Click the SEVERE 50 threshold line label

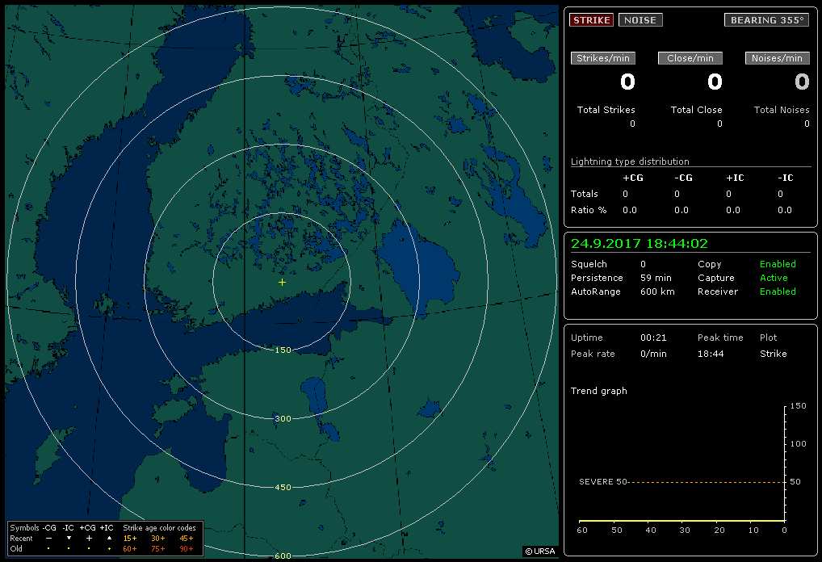click(x=602, y=482)
